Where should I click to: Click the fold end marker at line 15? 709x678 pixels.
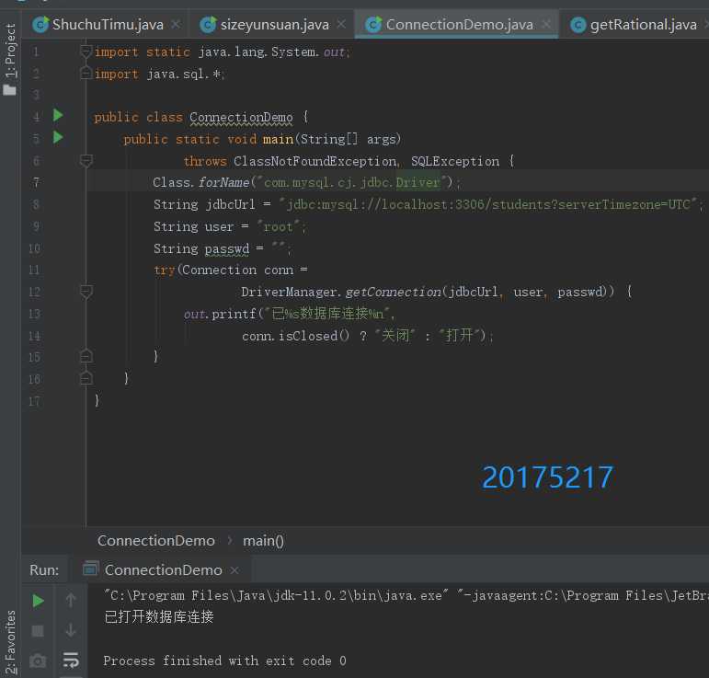[86, 356]
